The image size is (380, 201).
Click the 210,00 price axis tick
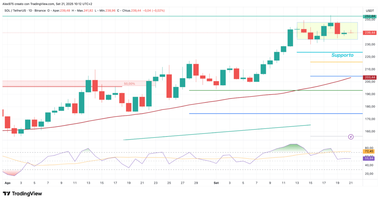click(370, 69)
